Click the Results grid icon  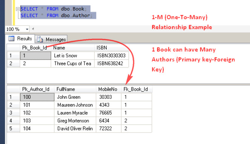pyautogui.click(x=11, y=38)
